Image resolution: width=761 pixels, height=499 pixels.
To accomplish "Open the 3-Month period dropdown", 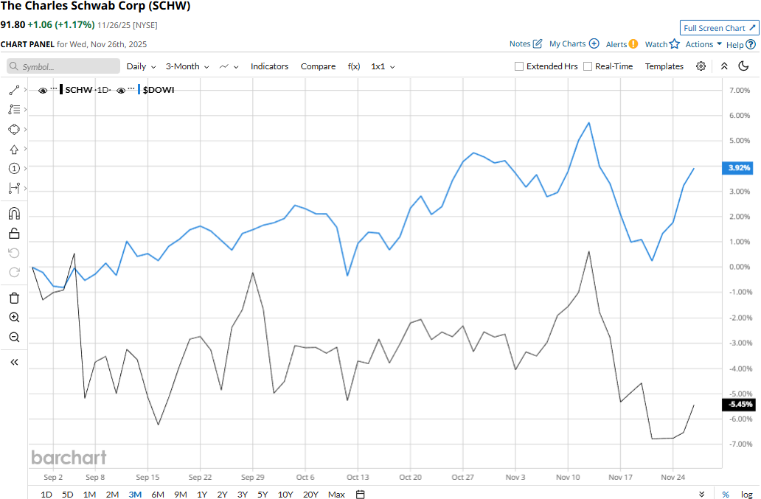I will point(187,66).
